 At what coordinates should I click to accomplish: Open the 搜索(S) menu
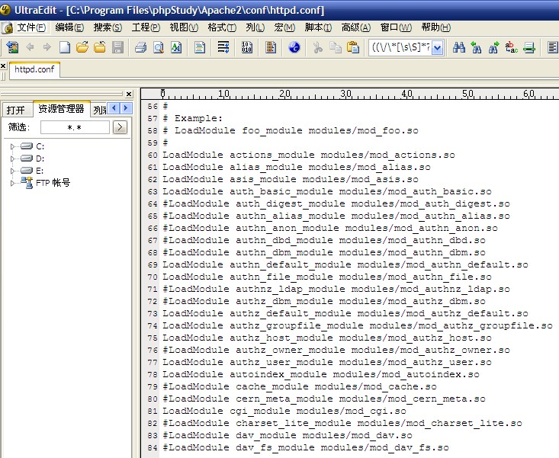click(x=108, y=27)
